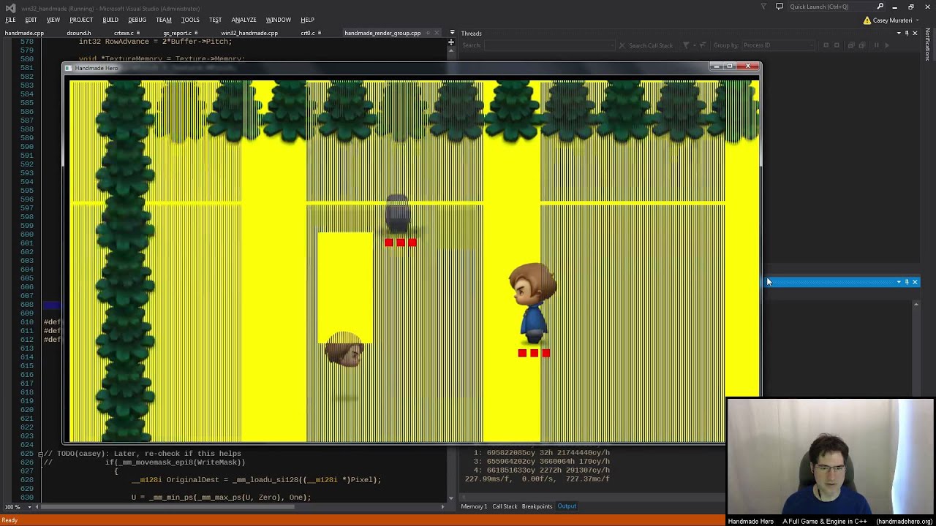Select handmade_render_group.cpp tab
The width and height of the screenshot is (936, 526).
(382, 33)
